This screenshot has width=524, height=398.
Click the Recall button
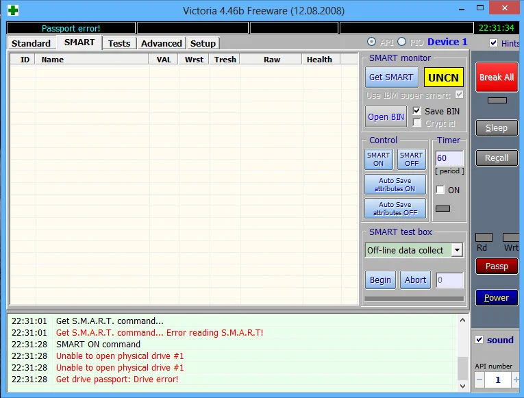[497, 158]
